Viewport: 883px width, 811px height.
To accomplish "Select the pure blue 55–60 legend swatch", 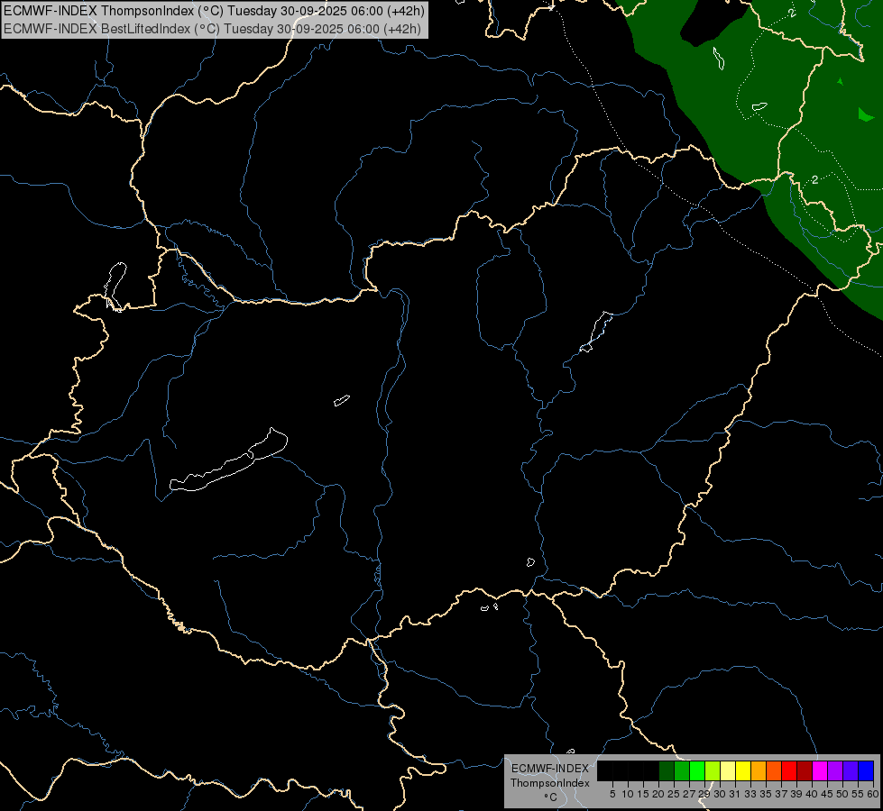I will [866, 771].
